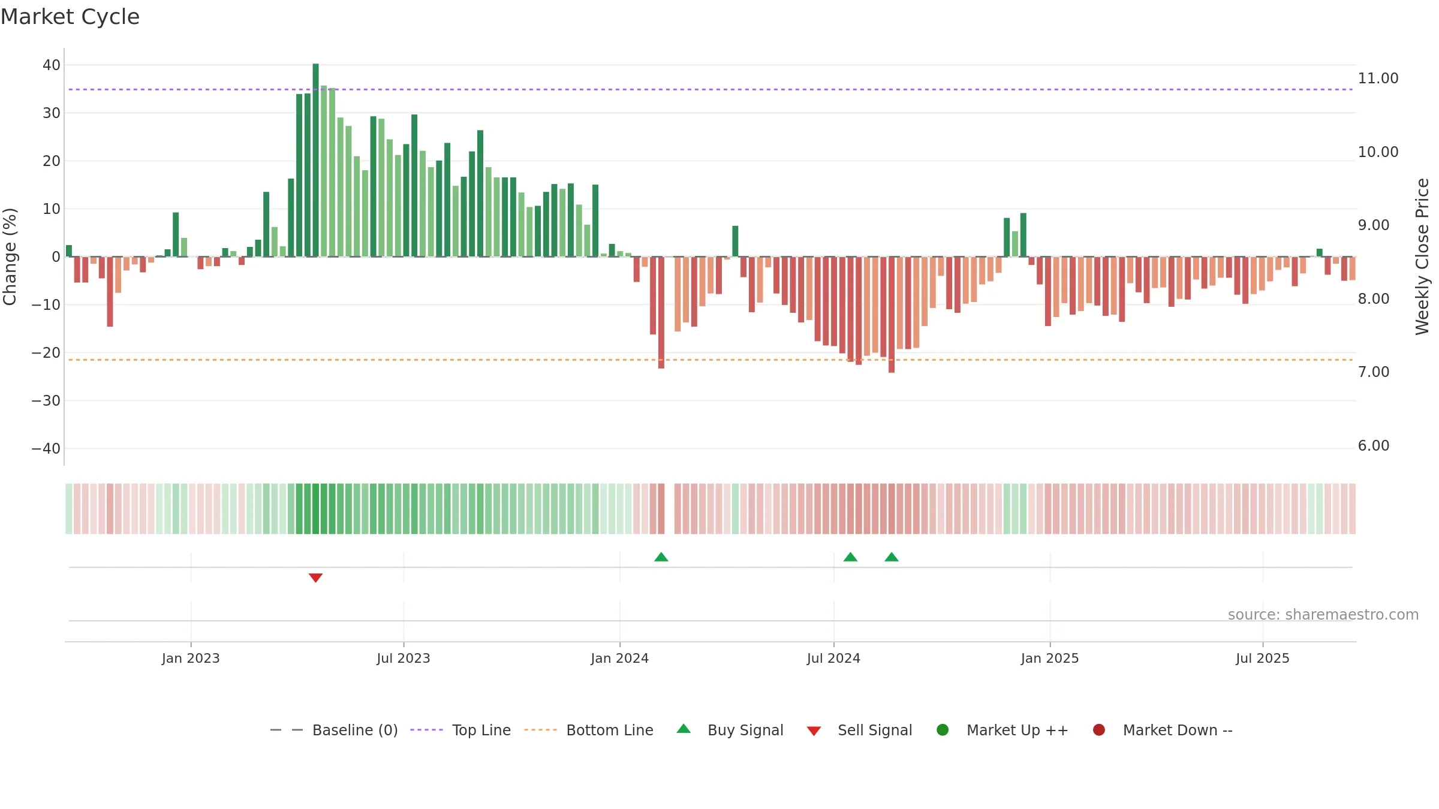
Task: Click the Jan 2023 axis label
Action: (191, 658)
